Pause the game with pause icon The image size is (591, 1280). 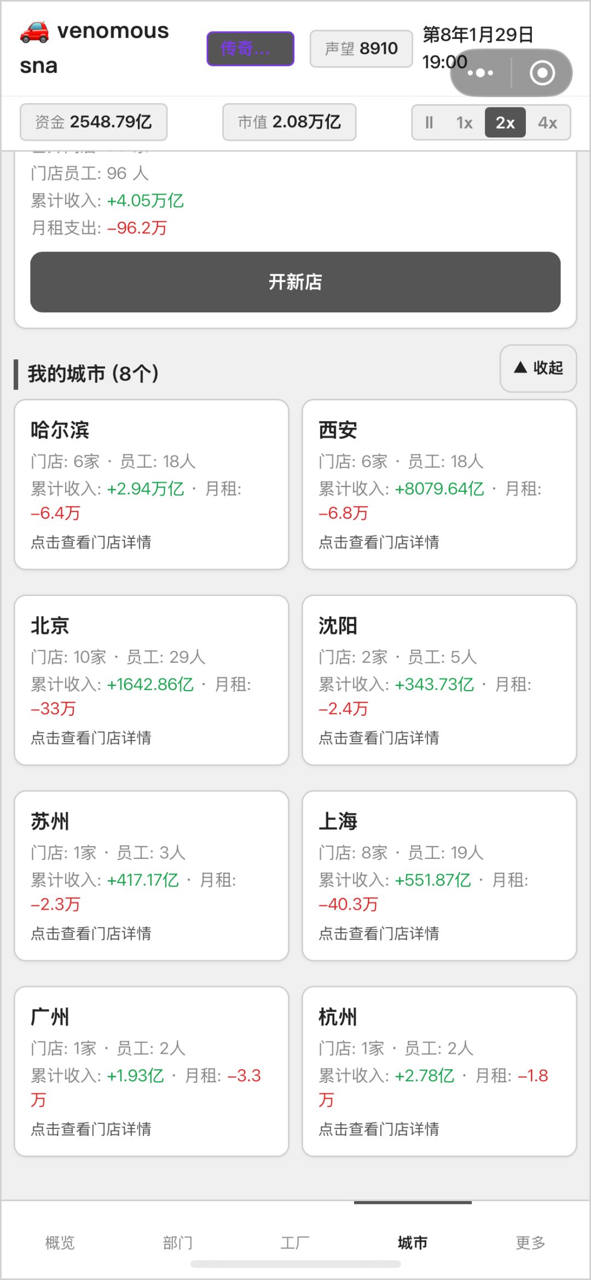(429, 122)
